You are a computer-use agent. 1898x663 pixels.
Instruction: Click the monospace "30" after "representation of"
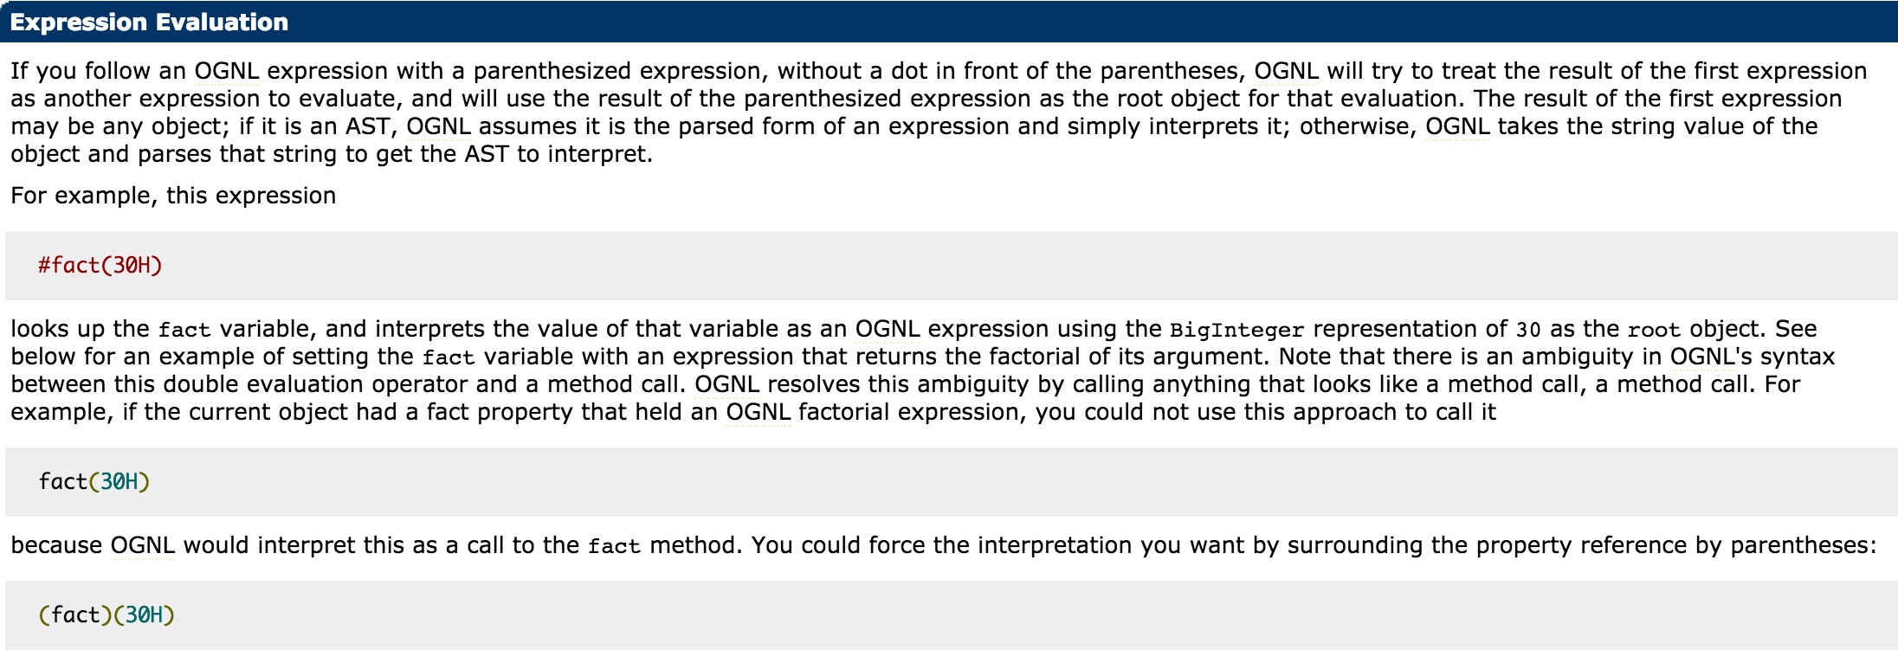point(1528,330)
